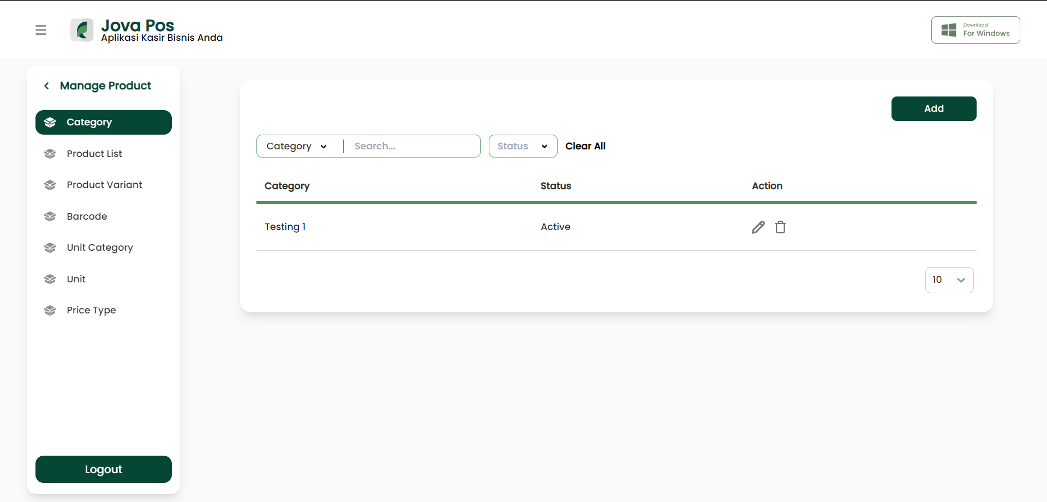Delete Testing 1 with the trash icon

point(780,227)
